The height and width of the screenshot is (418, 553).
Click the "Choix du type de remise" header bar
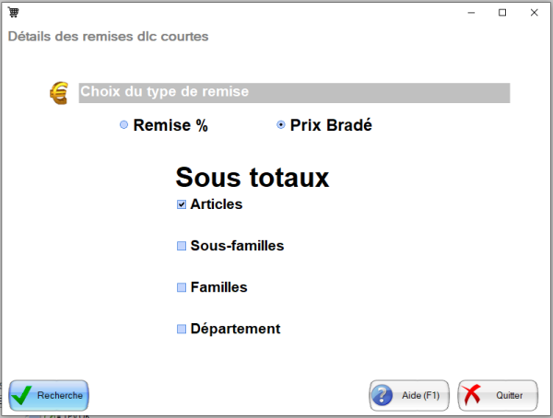tap(293, 93)
